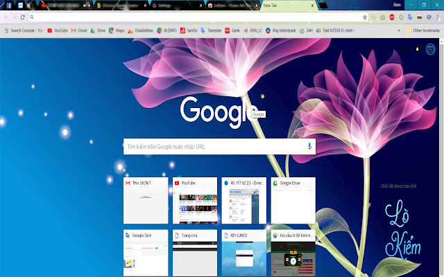Open the Genk bookmark

pyautogui.click(x=232, y=30)
